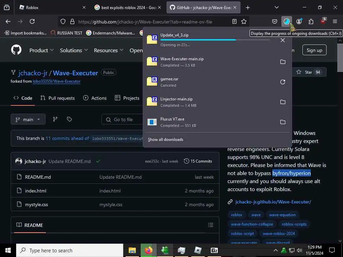Show hidden system tray icons

pos(276,250)
